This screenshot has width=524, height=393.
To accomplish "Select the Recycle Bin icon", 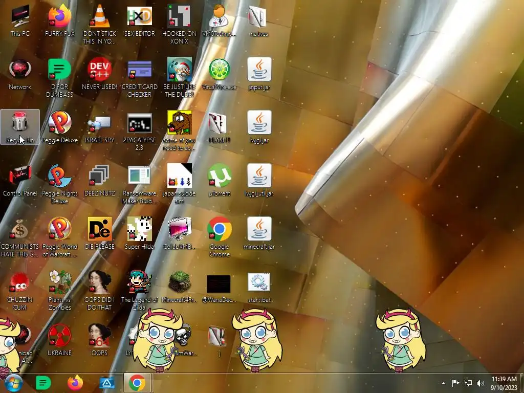I will (20, 127).
